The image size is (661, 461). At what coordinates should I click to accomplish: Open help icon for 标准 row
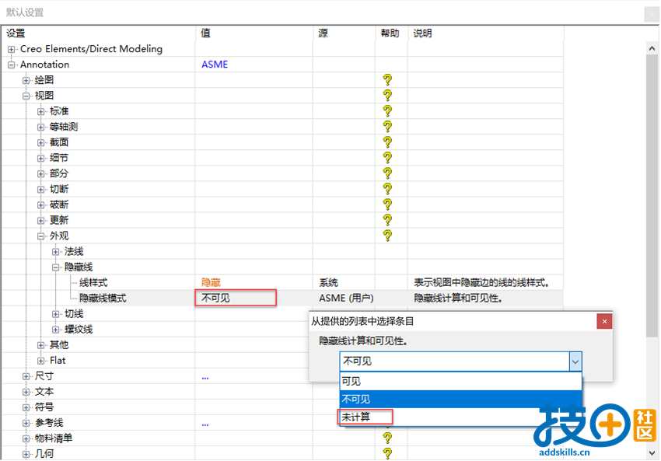click(387, 111)
